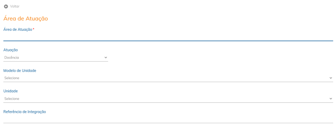The height and width of the screenshot is (126, 336).
Task: Click the chevron on the Atuação dropdown
Action: point(105,58)
